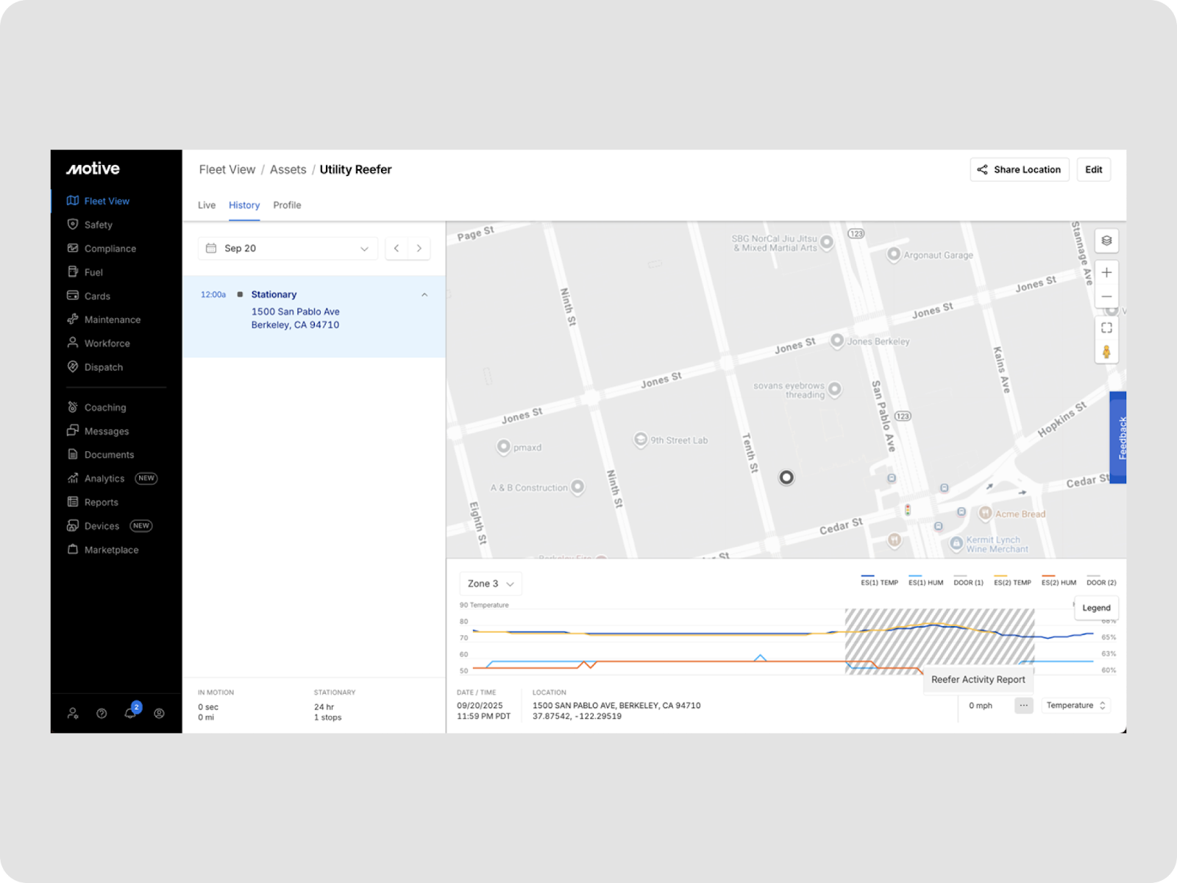Toggle ES(2) HUM series in legend
1177x883 pixels.
1059,581
